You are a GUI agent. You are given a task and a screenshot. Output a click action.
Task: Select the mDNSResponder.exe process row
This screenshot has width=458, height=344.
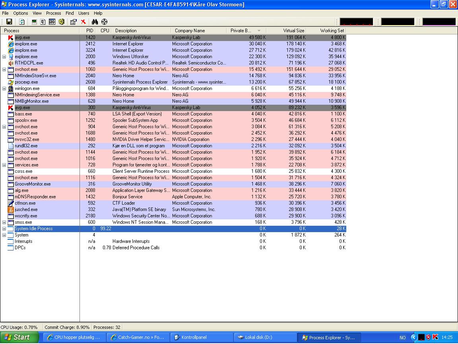[173, 197]
